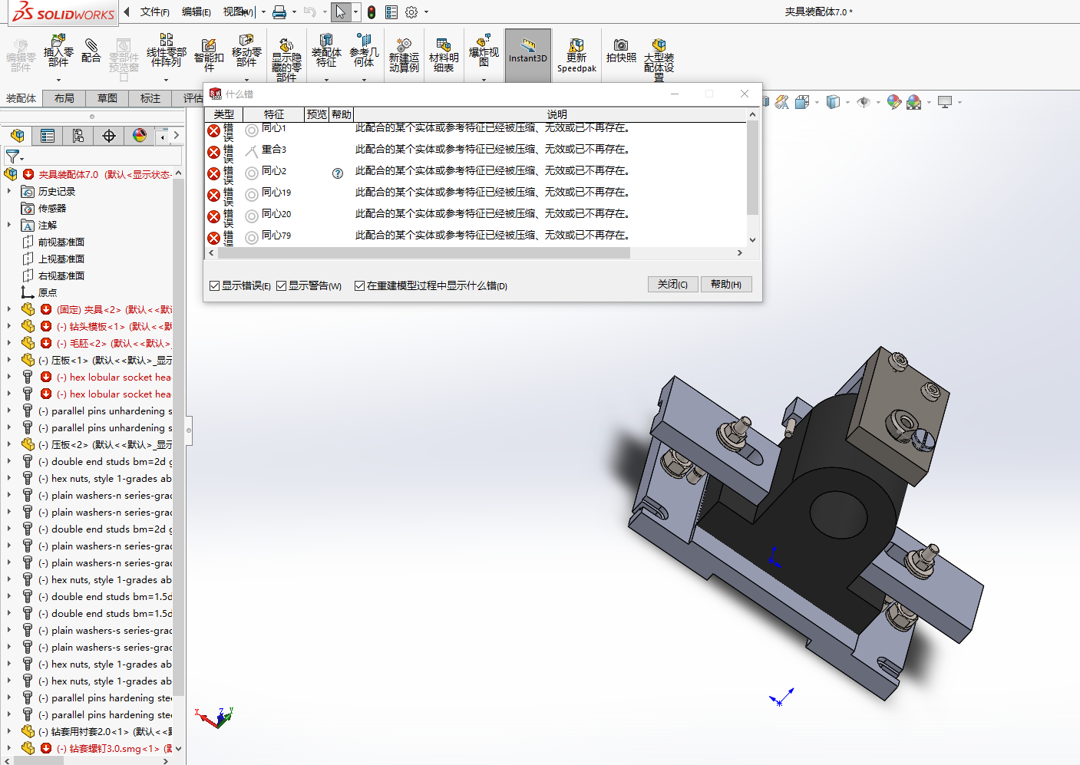Select the 移动零部件 tool
The width and height of the screenshot is (1080, 765).
pyautogui.click(x=246, y=51)
